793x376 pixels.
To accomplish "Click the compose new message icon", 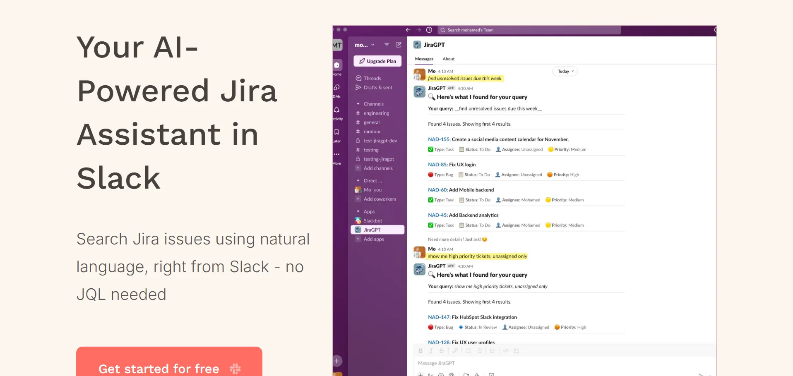I will (x=399, y=45).
